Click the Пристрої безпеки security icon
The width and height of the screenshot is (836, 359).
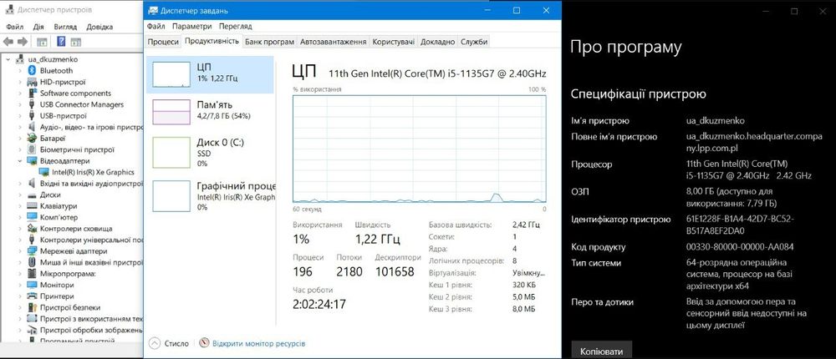[32, 307]
